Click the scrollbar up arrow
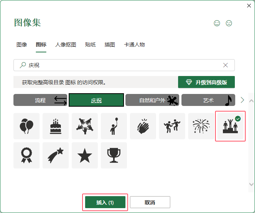Screen dimensions: 255x213 [x=251, y=101]
